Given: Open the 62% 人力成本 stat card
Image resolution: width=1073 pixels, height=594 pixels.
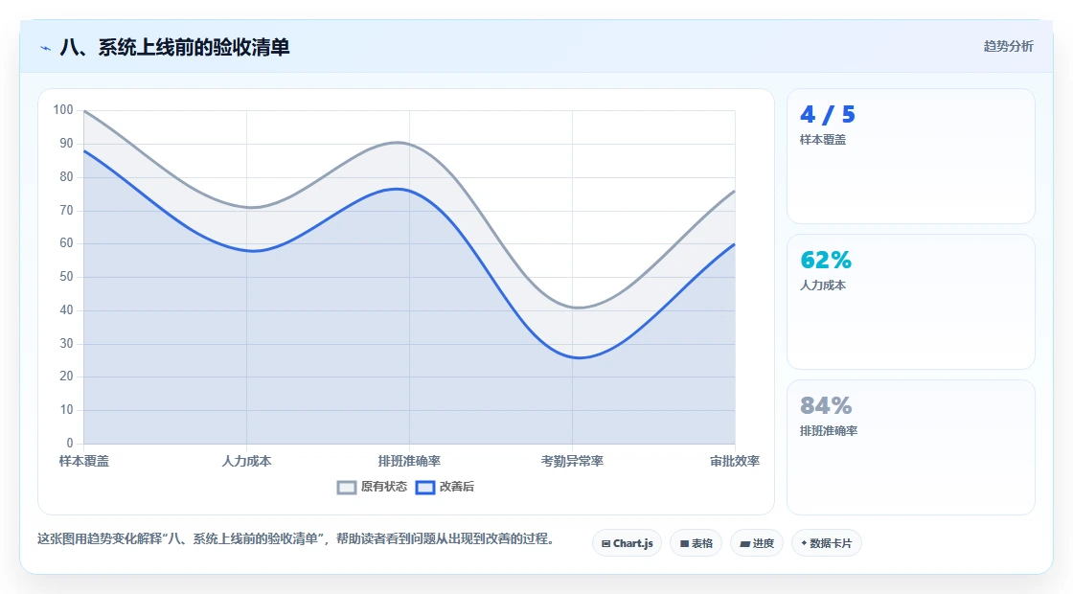Looking at the screenshot, I should [911, 302].
